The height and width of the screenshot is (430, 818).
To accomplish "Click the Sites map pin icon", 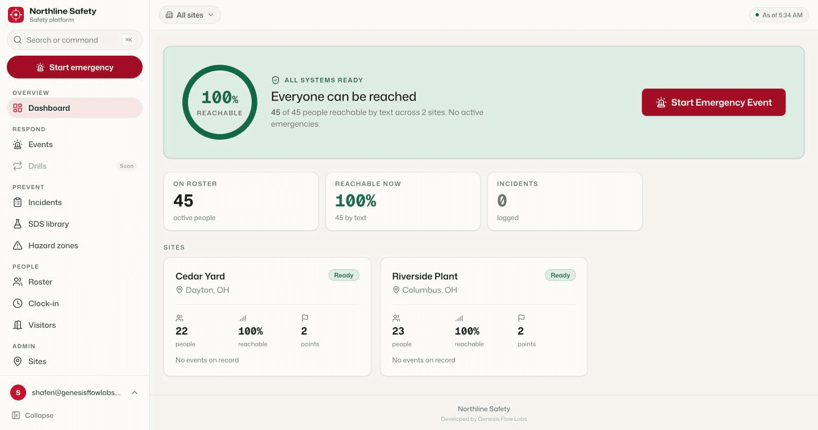I will (18, 361).
